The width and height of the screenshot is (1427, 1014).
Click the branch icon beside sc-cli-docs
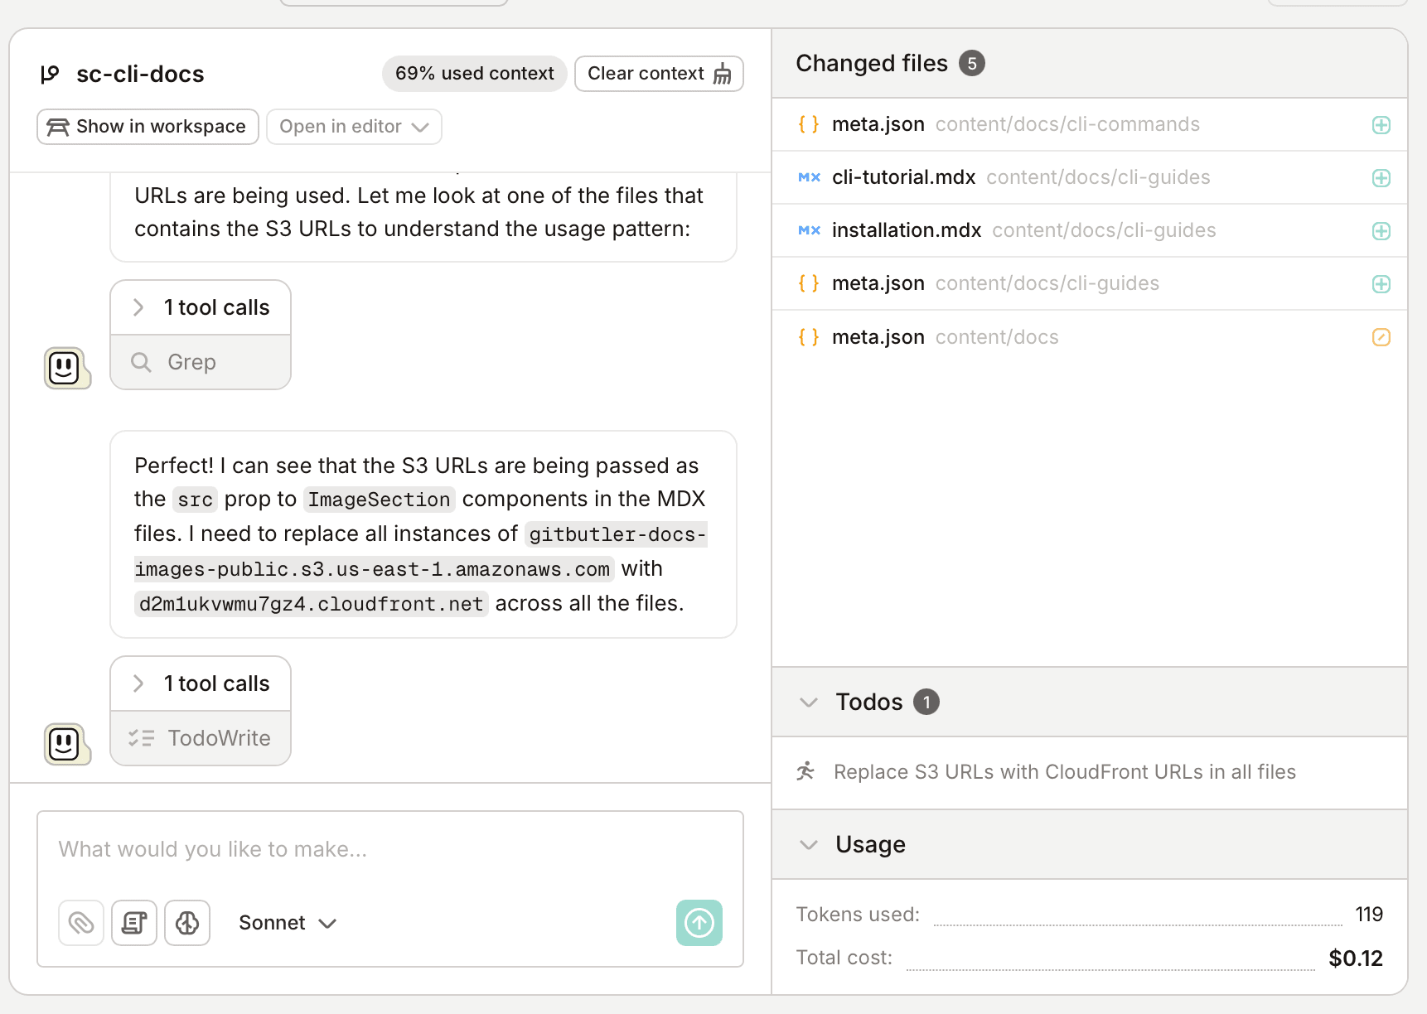point(51,73)
